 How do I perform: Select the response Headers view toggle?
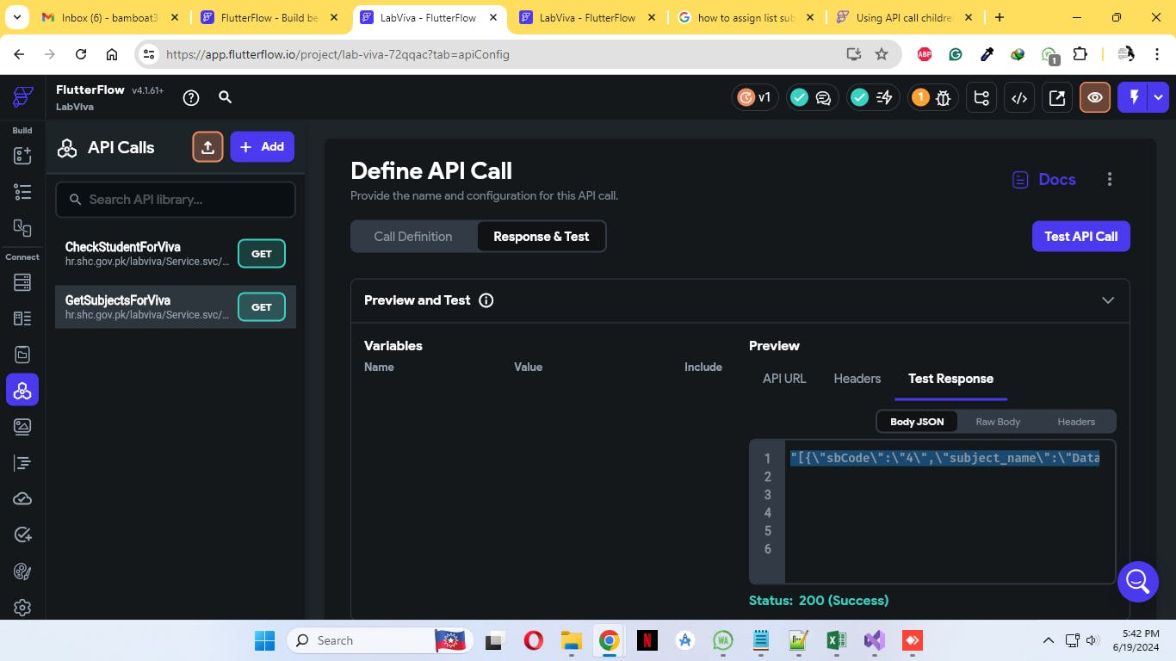tap(1076, 422)
